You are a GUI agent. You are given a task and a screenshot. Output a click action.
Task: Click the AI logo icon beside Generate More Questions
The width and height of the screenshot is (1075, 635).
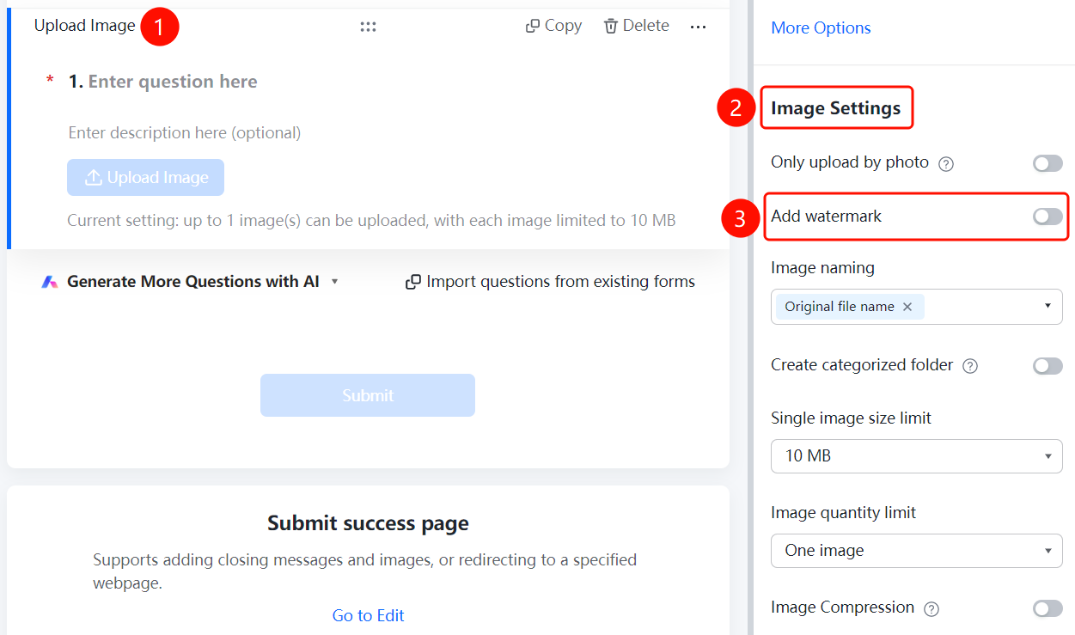pos(50,282)
